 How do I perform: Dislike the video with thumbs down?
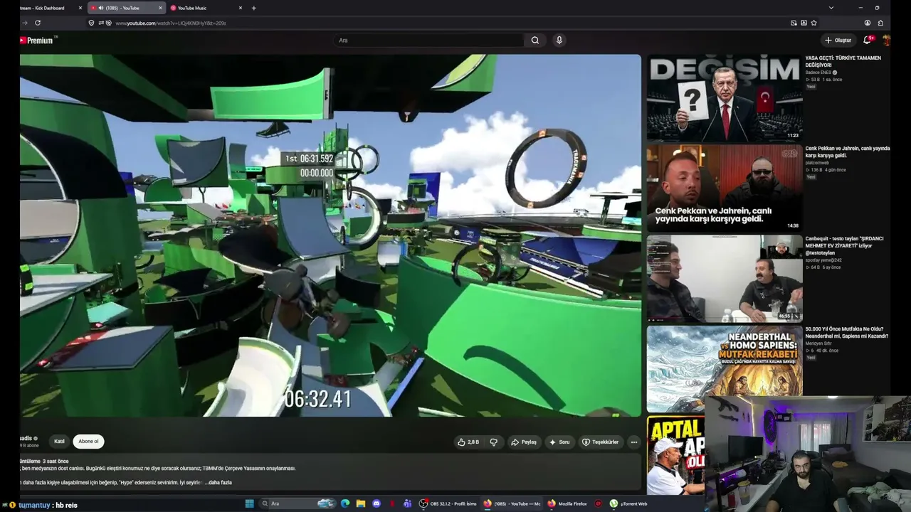coord(494,442)
